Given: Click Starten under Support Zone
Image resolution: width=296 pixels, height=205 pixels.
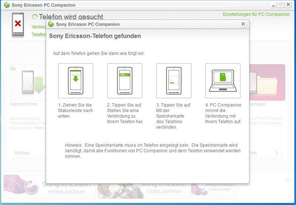Looking at the screenshot, I should pos(22,153).
